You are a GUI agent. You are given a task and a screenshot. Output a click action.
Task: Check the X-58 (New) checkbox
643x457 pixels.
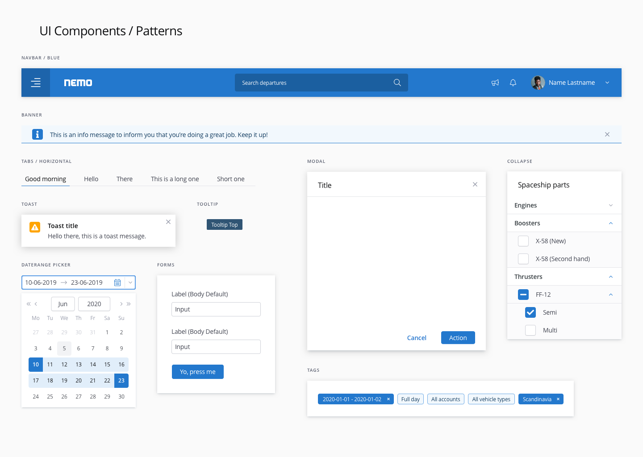(x=523, y=241)
